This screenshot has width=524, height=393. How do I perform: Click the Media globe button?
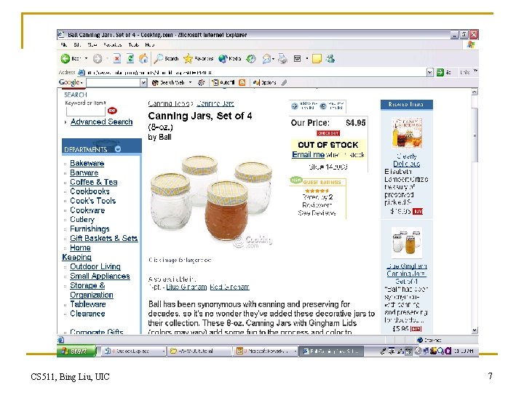point(229,59)
